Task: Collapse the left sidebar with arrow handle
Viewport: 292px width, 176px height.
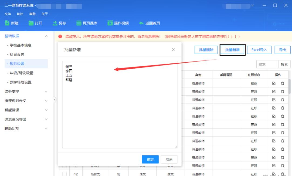Action: (x=54, y=100)
